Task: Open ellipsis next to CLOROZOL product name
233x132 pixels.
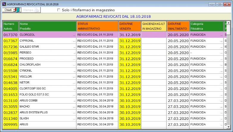Action: coord(74,35)
